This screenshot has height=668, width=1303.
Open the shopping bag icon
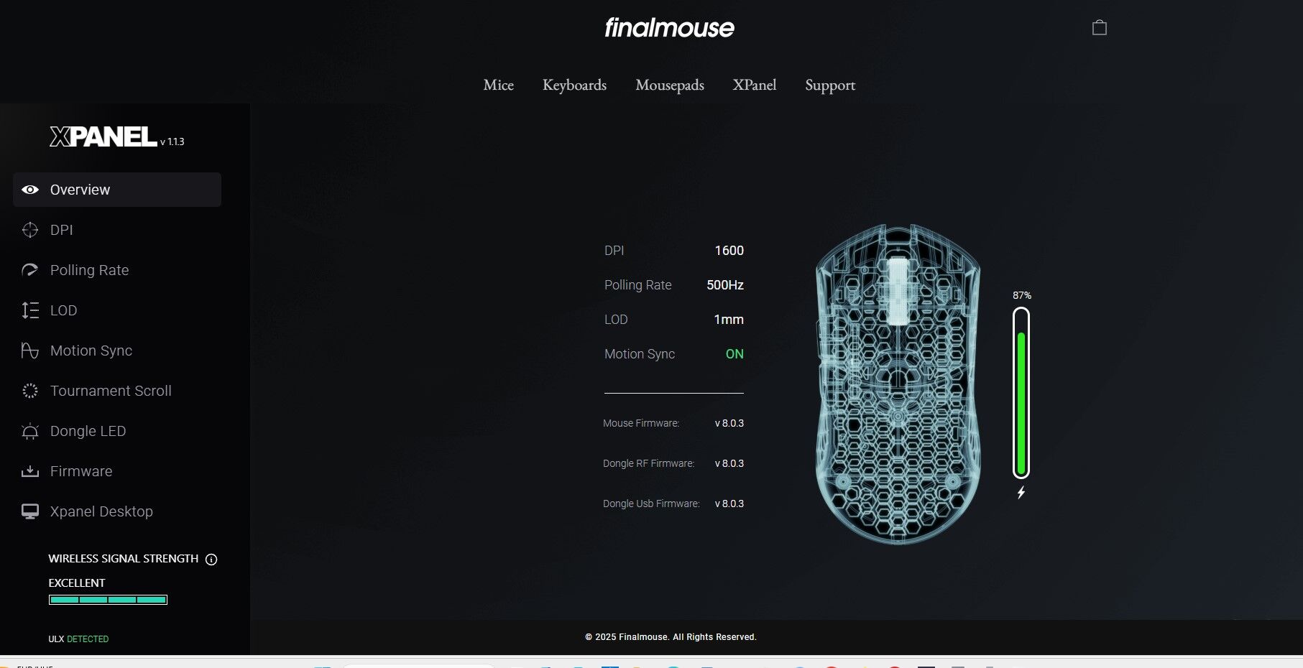1099,27
